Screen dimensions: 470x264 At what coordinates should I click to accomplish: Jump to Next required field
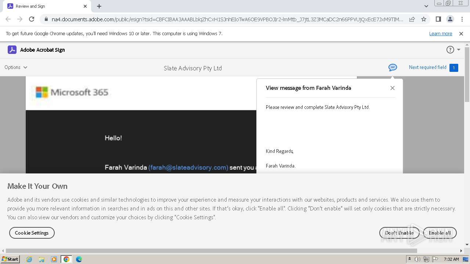click(x=433, y=67)
